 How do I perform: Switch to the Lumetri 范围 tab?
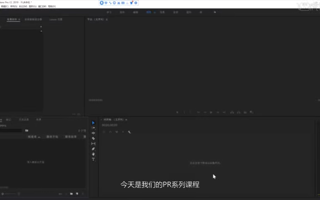[x=56, y=19]
